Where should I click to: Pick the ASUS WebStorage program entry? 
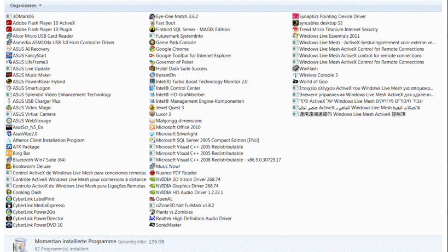coord(32,121)
